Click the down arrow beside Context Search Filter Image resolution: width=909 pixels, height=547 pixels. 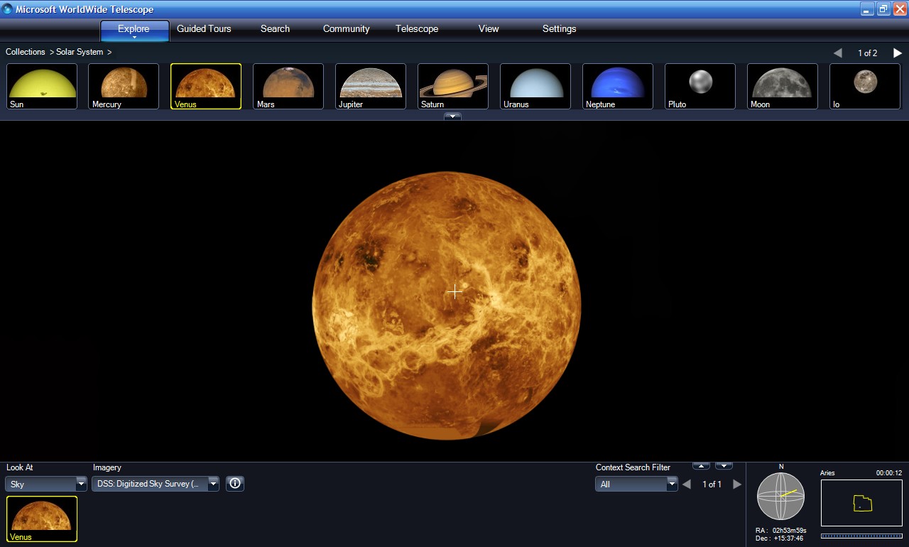(x=724, y=465)
